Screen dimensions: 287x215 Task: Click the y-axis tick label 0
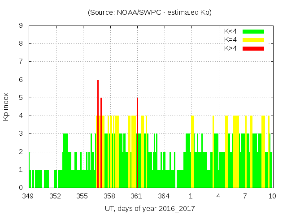[21, 188]
